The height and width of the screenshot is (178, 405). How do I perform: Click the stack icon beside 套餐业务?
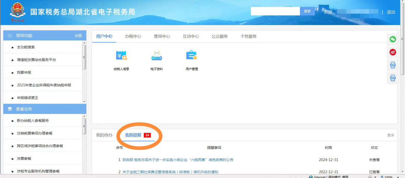(x=10, y=109)
